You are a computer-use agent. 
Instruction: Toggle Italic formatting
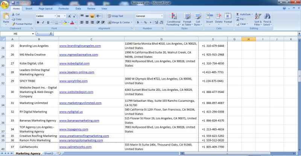coord(43,22)
